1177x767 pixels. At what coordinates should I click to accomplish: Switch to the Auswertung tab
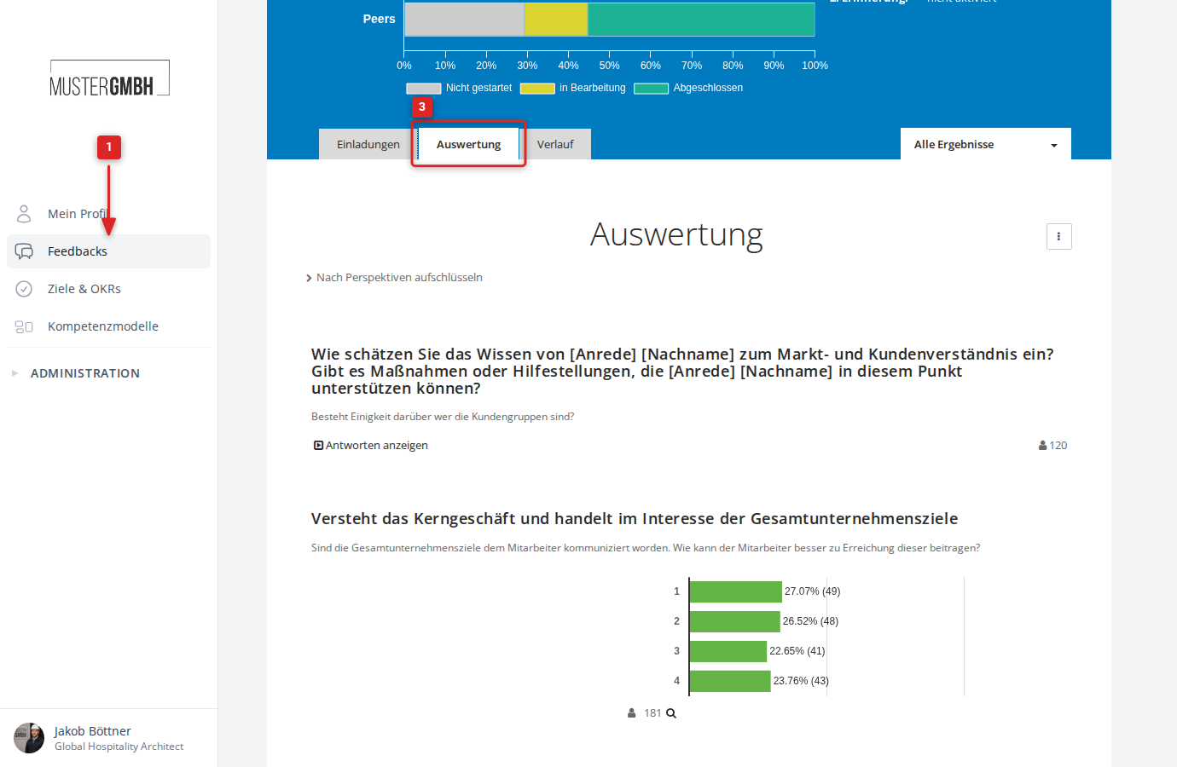[x=468, y=144]
